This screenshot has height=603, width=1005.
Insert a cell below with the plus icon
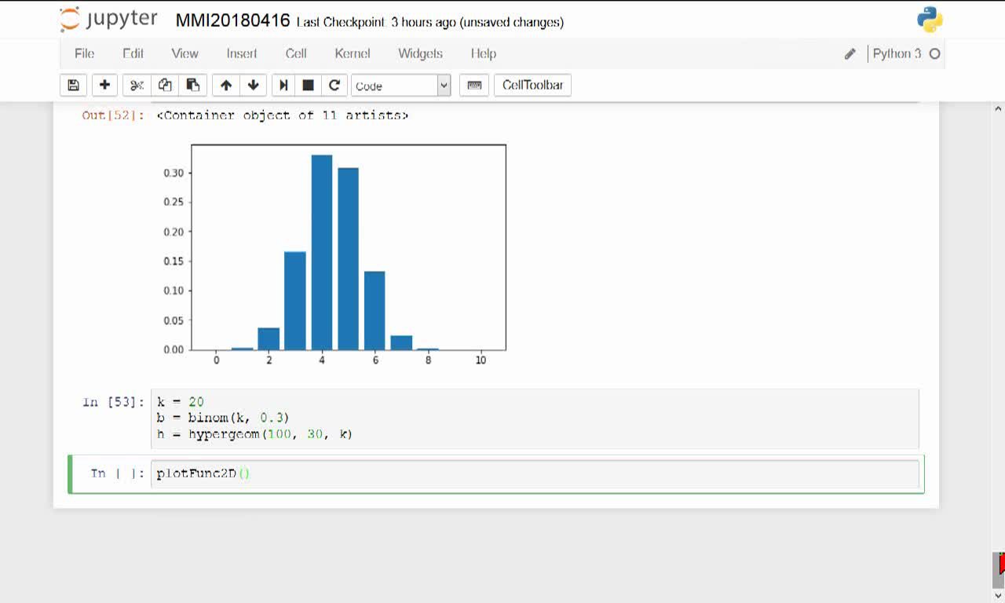click(x=104, y=86)
